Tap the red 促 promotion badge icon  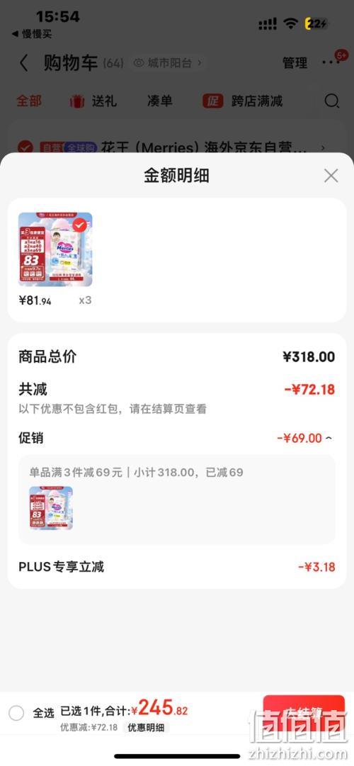213,101
